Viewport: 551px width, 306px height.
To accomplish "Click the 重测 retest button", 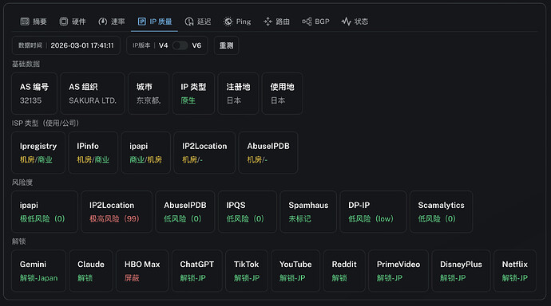I will point(226,45).
